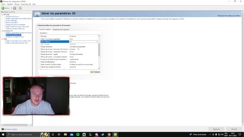Click the green back arrow button

pyautogui.click(x=3, y=8)
